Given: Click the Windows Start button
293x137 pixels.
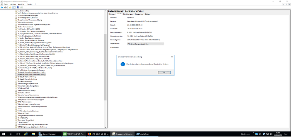Looking at the screenshot, I should click(x=4, y=134).
